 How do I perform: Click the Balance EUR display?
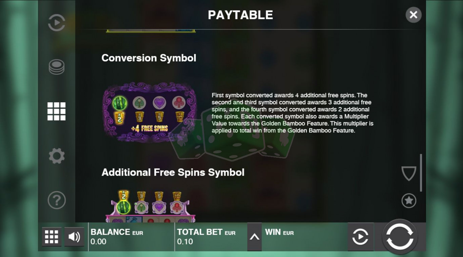(132, 237)
